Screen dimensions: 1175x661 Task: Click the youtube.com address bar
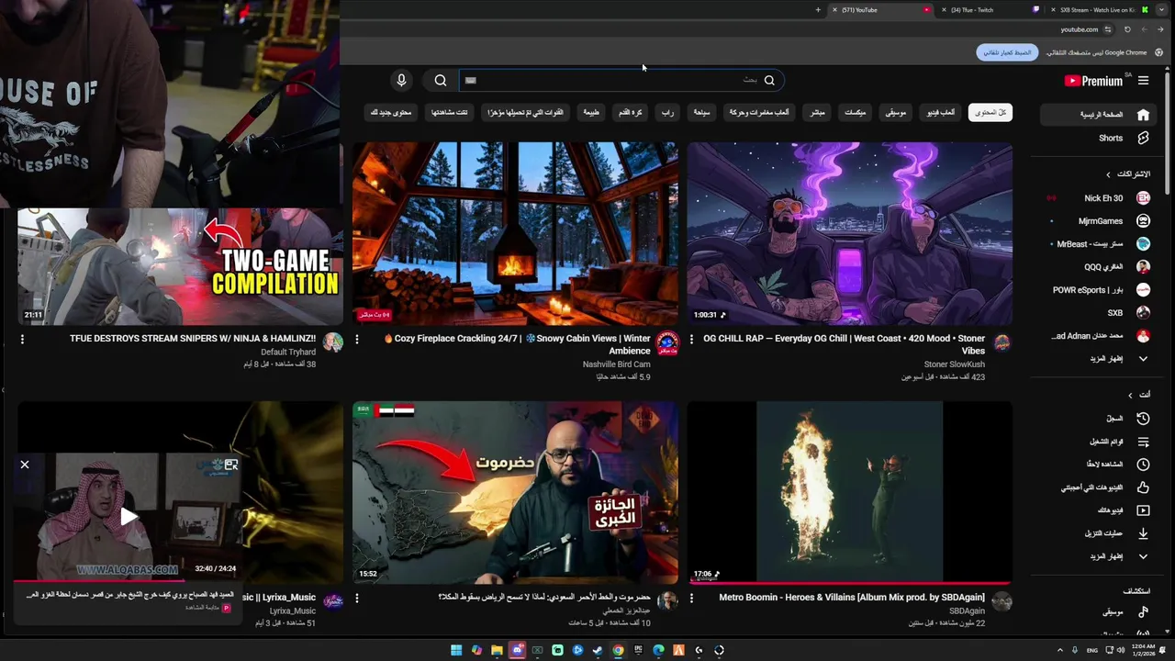coord(1079,29)
